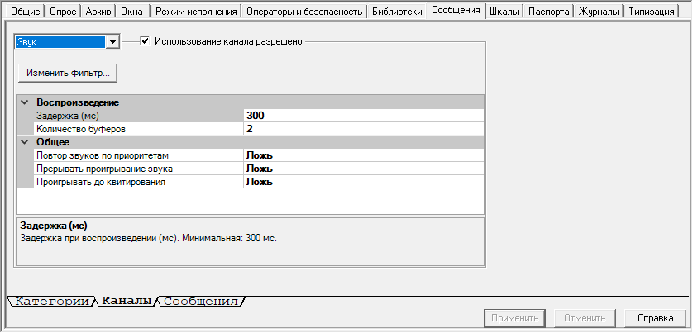Collapse the Воспроизведение section
Screen dimensions: 693x333
click(24, 102)
